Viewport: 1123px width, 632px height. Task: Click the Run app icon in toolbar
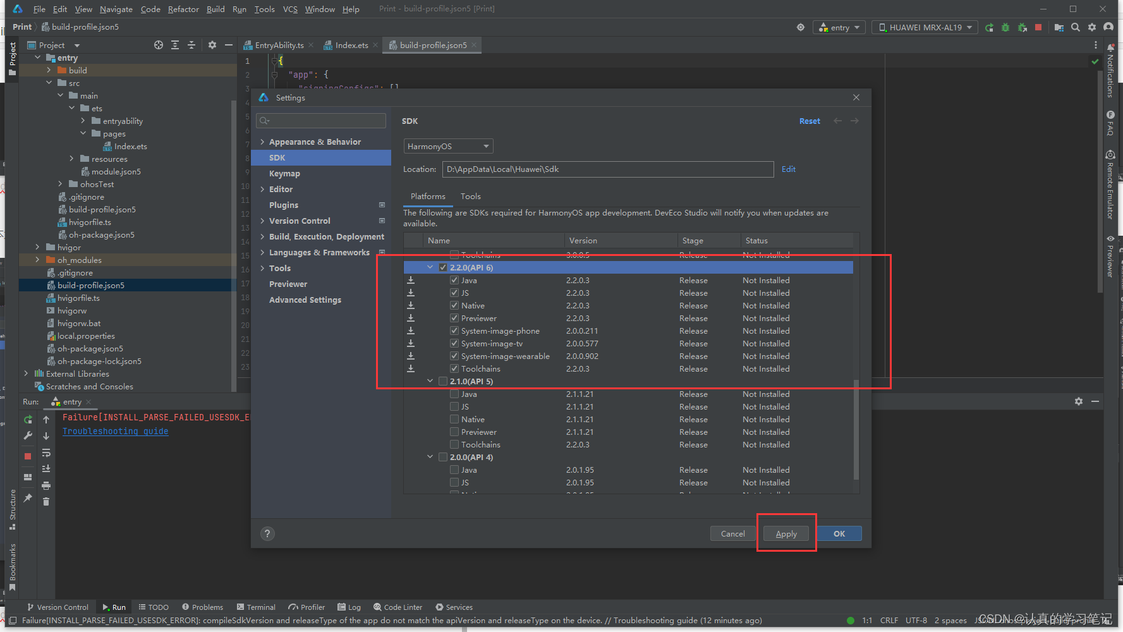pos(989,27)
